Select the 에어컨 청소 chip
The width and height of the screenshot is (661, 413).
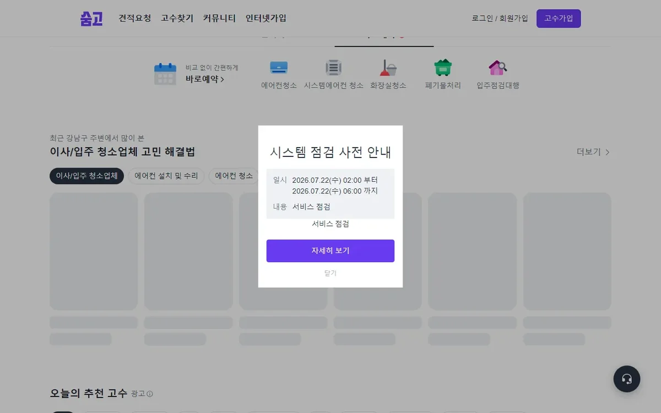pos(234,176)
